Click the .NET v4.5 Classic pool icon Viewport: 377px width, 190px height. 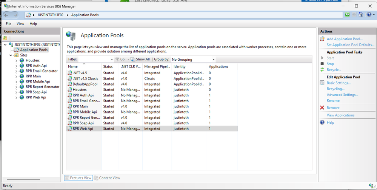(70, 78)
